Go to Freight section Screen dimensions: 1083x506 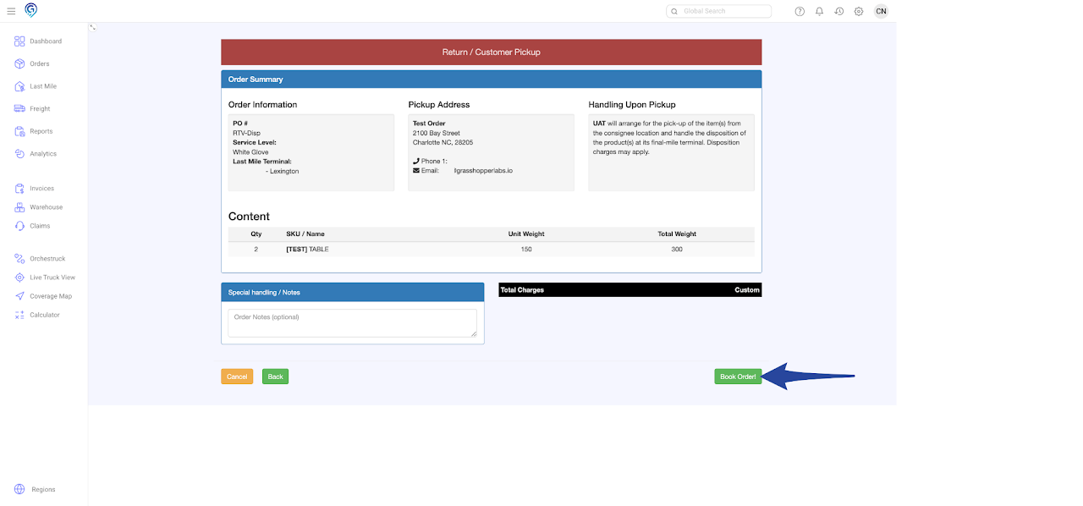[40, 109]
